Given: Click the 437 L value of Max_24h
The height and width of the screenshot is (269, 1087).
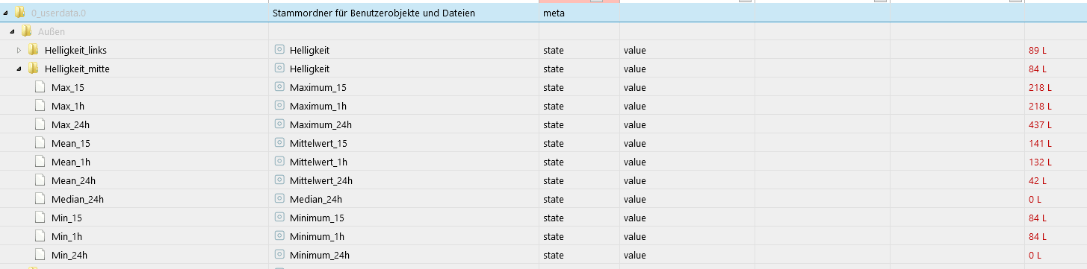Looking at the screenshot, I should (x=1040, y=124).
